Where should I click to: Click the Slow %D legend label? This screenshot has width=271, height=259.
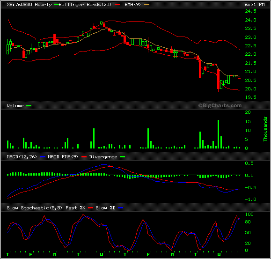click(x=105, y=208)
